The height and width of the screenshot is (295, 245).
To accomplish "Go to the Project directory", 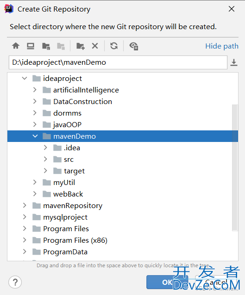I will pyautogui.click(x=46, y=46).
